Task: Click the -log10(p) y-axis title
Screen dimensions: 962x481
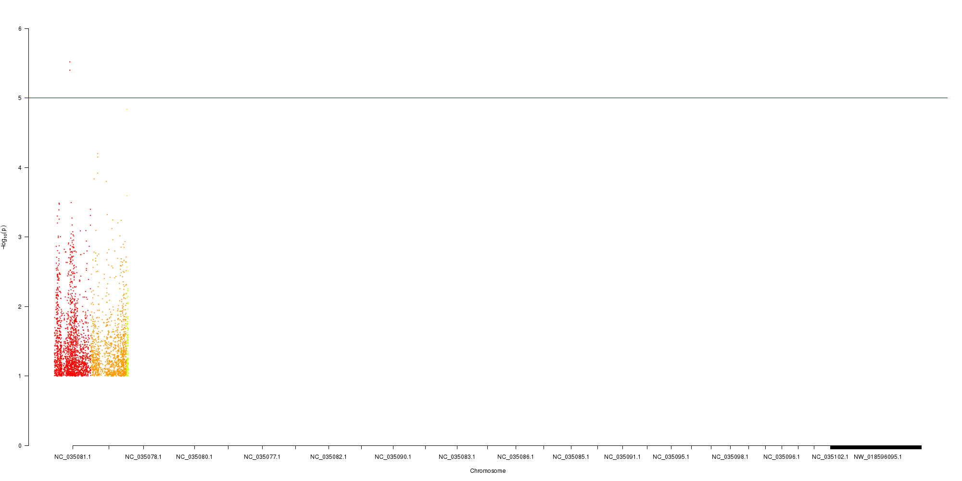Action: click(4, 237)
